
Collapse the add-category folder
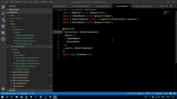(x=20, y=55)
